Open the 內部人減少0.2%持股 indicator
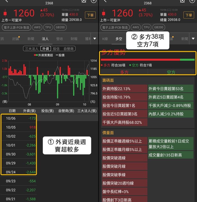 click(x=171, y=114)
